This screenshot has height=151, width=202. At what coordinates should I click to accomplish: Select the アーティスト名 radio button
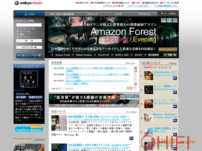click(x=17, y=28)
